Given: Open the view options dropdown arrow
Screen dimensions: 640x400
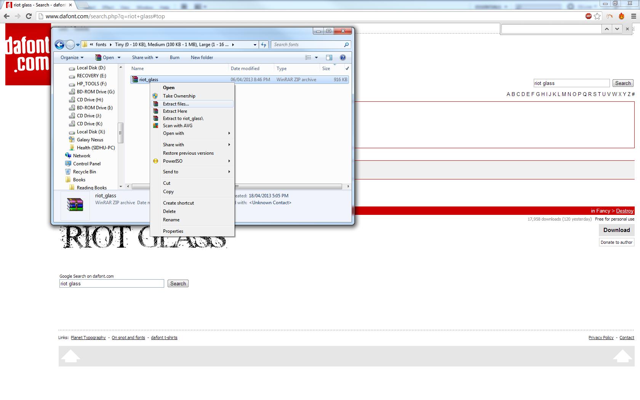Looking at the screenshot, I should (x=316, y=58).
